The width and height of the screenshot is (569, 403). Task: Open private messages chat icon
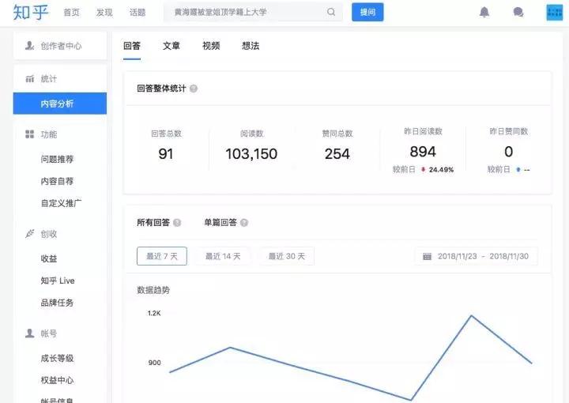[518, 13]
